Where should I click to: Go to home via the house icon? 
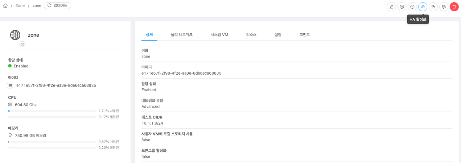pos(5,6)
